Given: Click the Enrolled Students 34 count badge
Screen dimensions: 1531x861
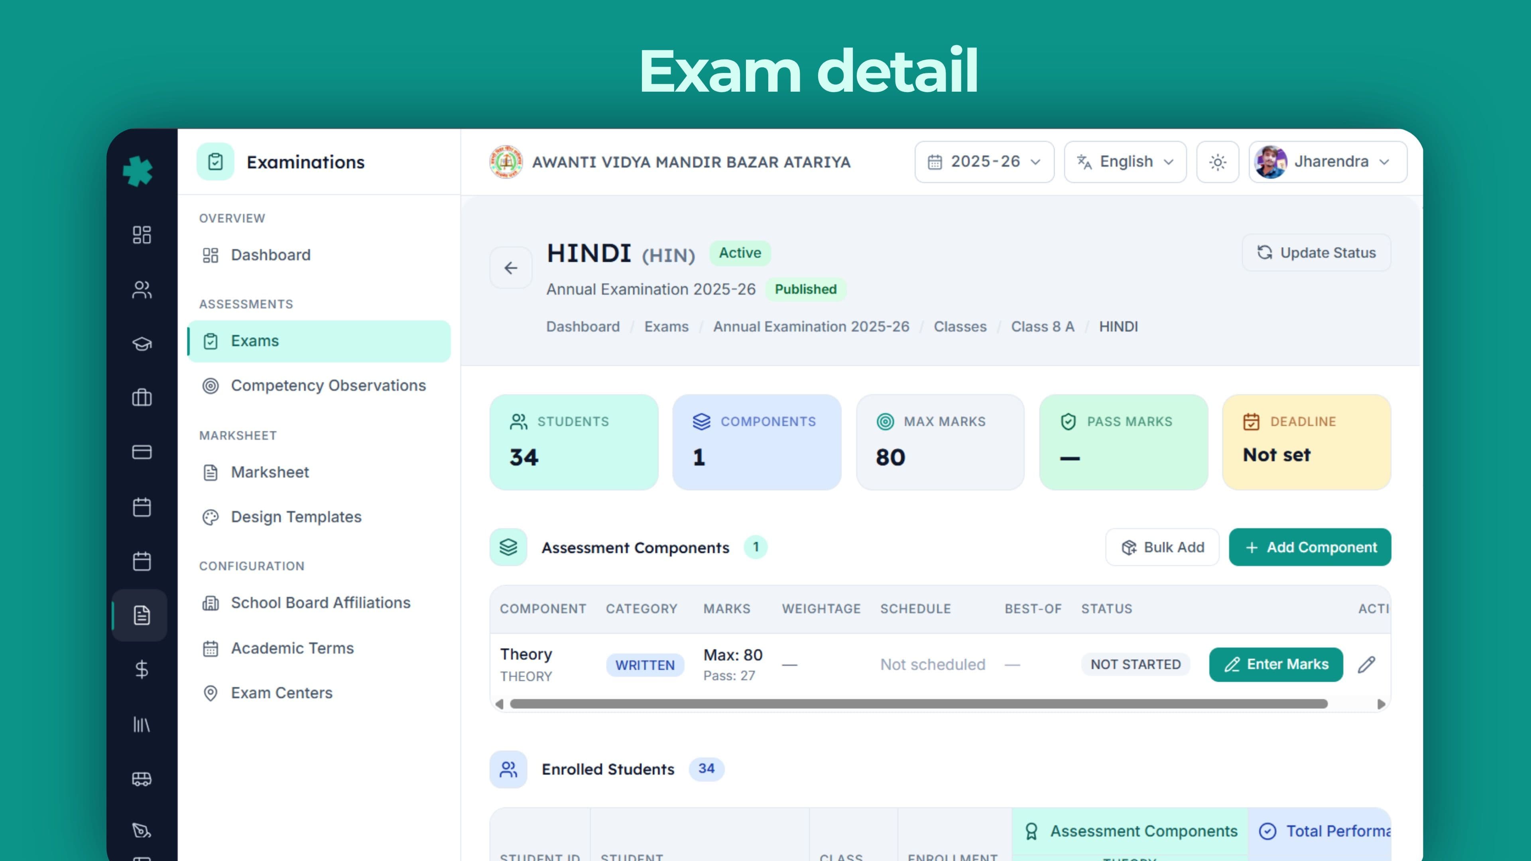Looking at the screenshot, I should (706, 769).
